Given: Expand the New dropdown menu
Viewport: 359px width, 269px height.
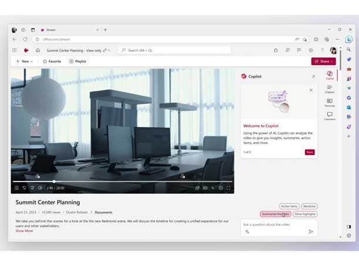Looking at the screenshot, I should (24, 61).
